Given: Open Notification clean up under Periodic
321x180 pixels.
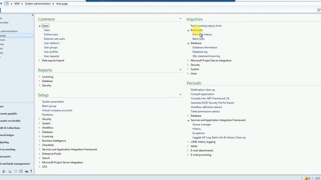Looking at the screenshot, I should click(x=203, y=90).
